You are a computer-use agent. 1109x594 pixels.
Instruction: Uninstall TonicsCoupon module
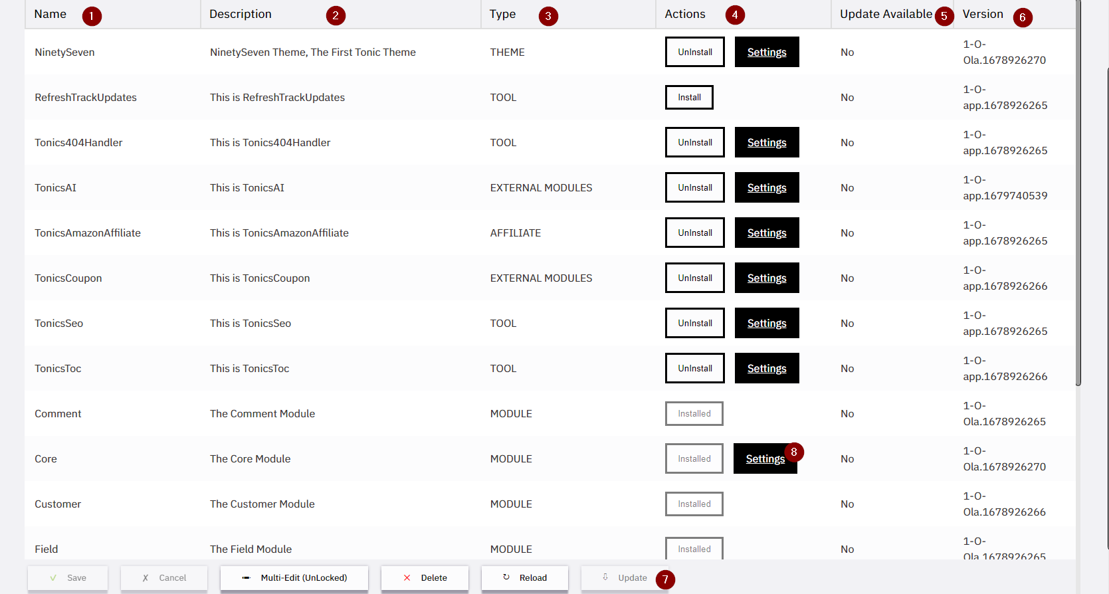click(695, 278)
